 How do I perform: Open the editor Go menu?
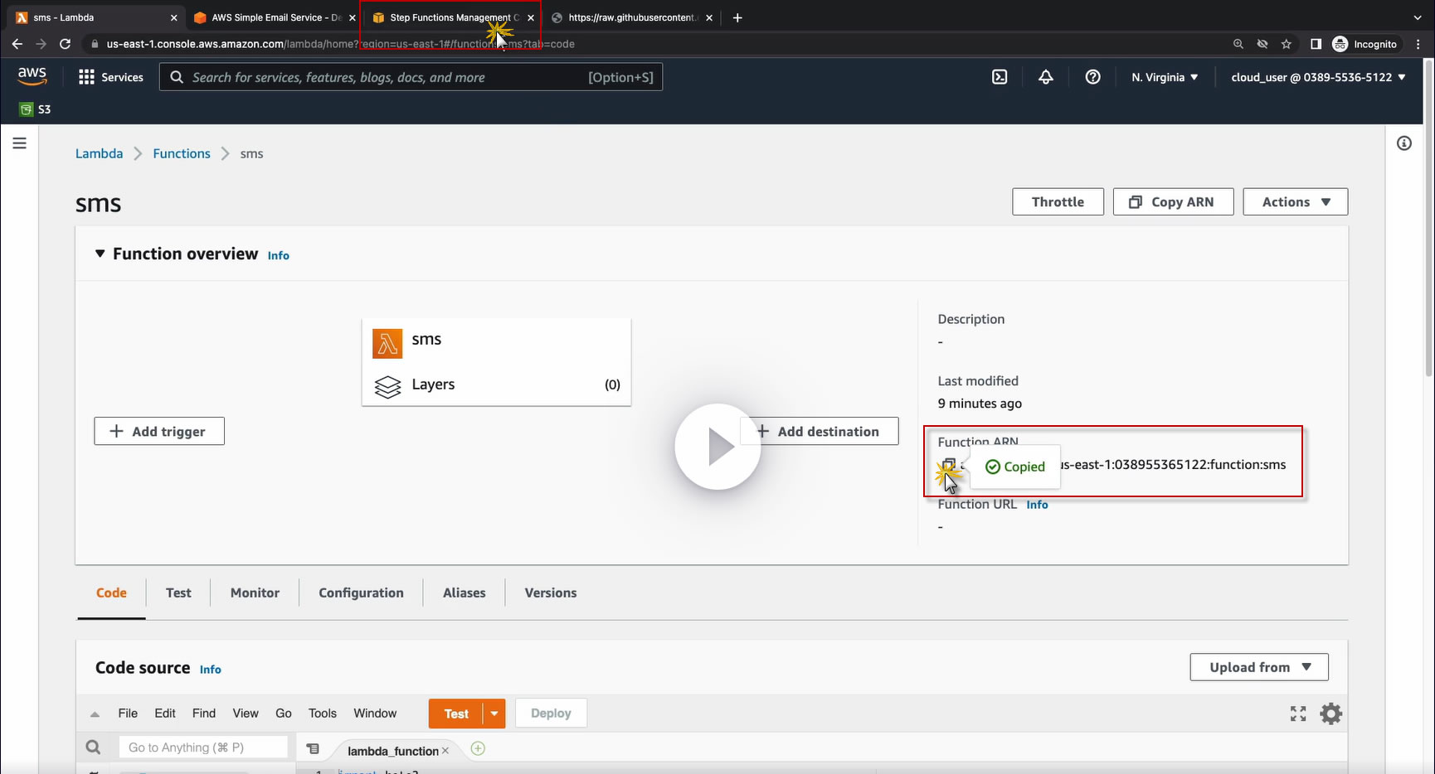click(x=284, y=714)
